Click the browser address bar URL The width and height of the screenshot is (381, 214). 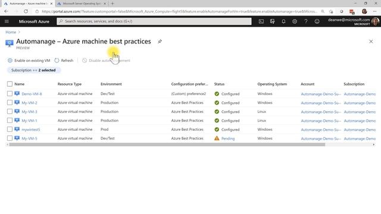pos(179,11)
